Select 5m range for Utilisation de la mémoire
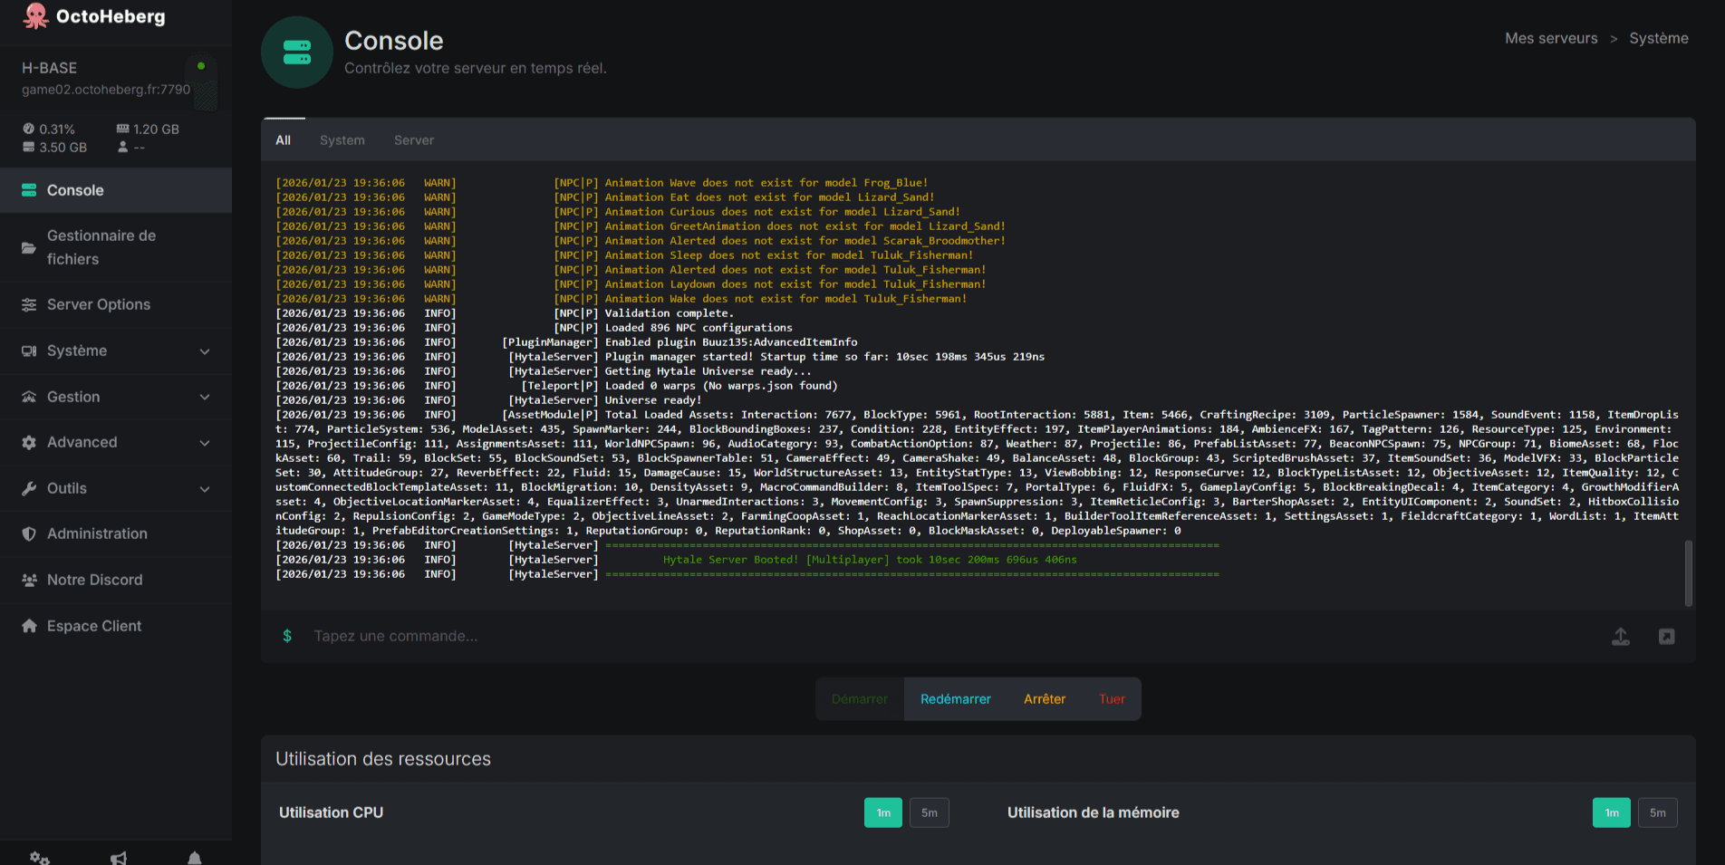Image resolution: width=1725 pixels, height=865 pixels. pyautogui.click(x=1658, y=812)
